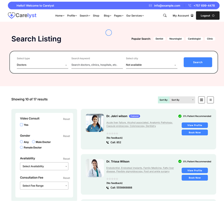
Task: Open Select Availability dropdown
Action: [x=44, y=166]
